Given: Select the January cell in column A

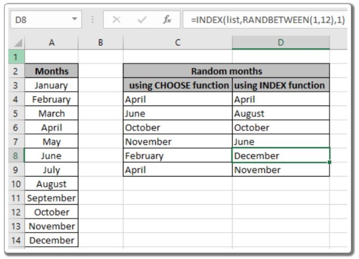Looking at the screenshot, I should click(52, 85).
